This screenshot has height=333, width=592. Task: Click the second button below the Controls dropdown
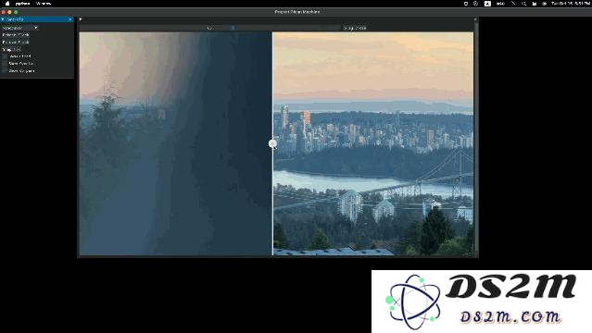(16, 42)
